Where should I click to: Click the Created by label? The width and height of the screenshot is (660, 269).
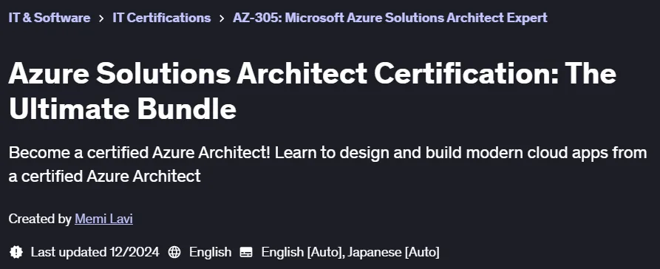(40, 219)
